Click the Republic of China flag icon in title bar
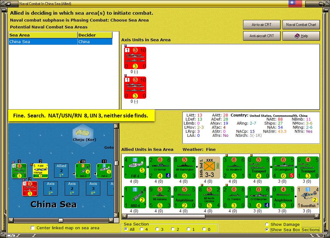The image size is (330, 238). pos(295,3)
